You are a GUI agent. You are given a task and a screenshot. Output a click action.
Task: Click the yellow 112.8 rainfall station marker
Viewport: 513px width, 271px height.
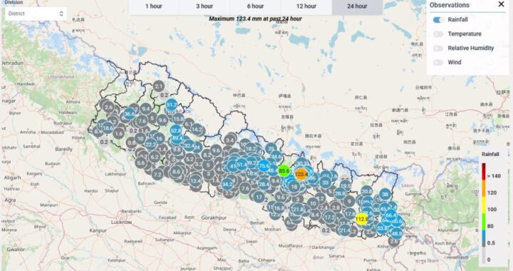point(361,219)
